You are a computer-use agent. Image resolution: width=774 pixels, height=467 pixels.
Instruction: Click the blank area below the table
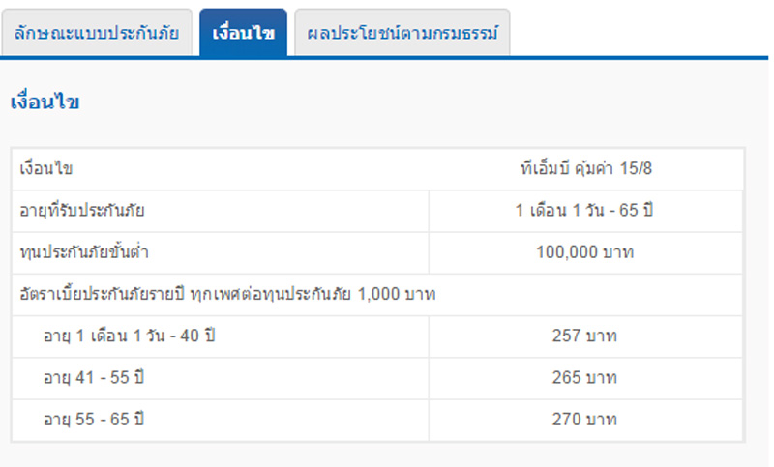385,455
